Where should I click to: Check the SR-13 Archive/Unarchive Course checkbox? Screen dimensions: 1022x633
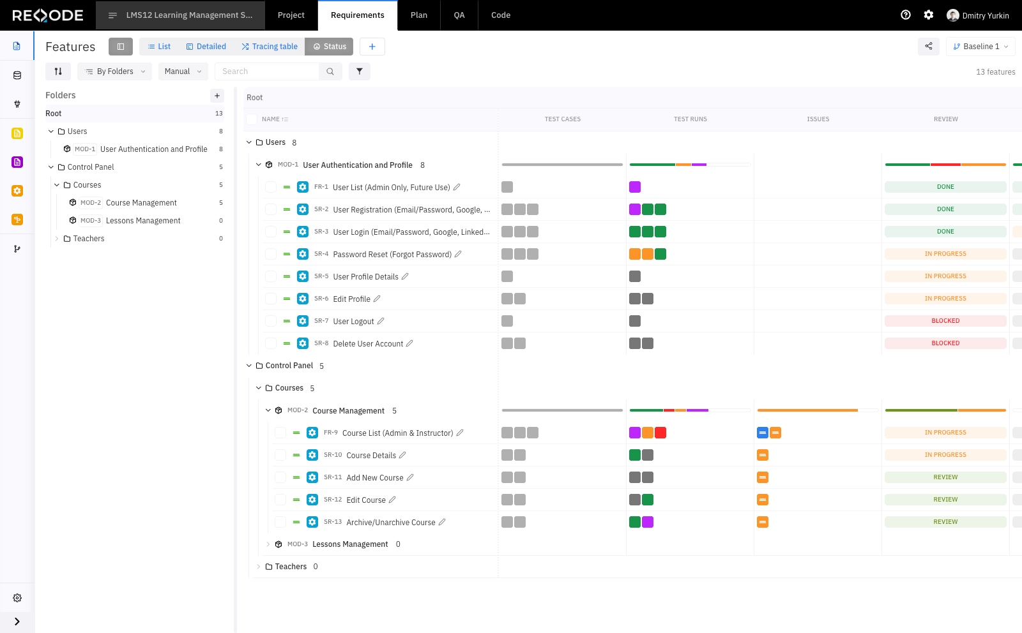coord(280,522)
